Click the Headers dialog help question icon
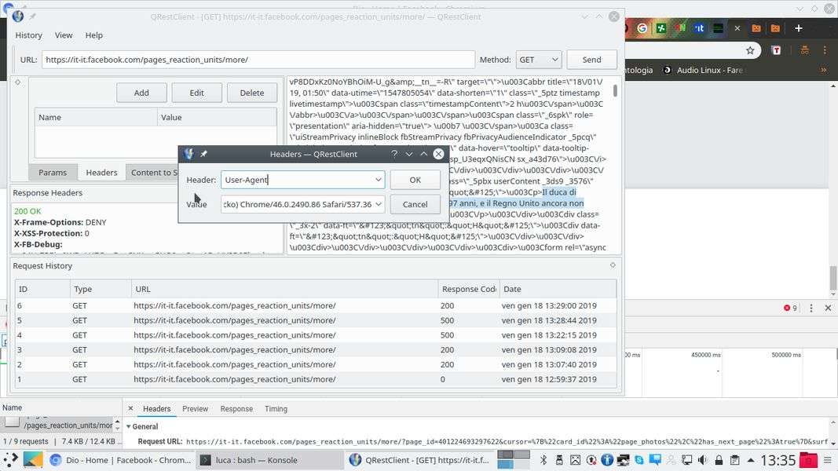Image resolution: width=838 pixels, height=471 pixels. [394, 154]
